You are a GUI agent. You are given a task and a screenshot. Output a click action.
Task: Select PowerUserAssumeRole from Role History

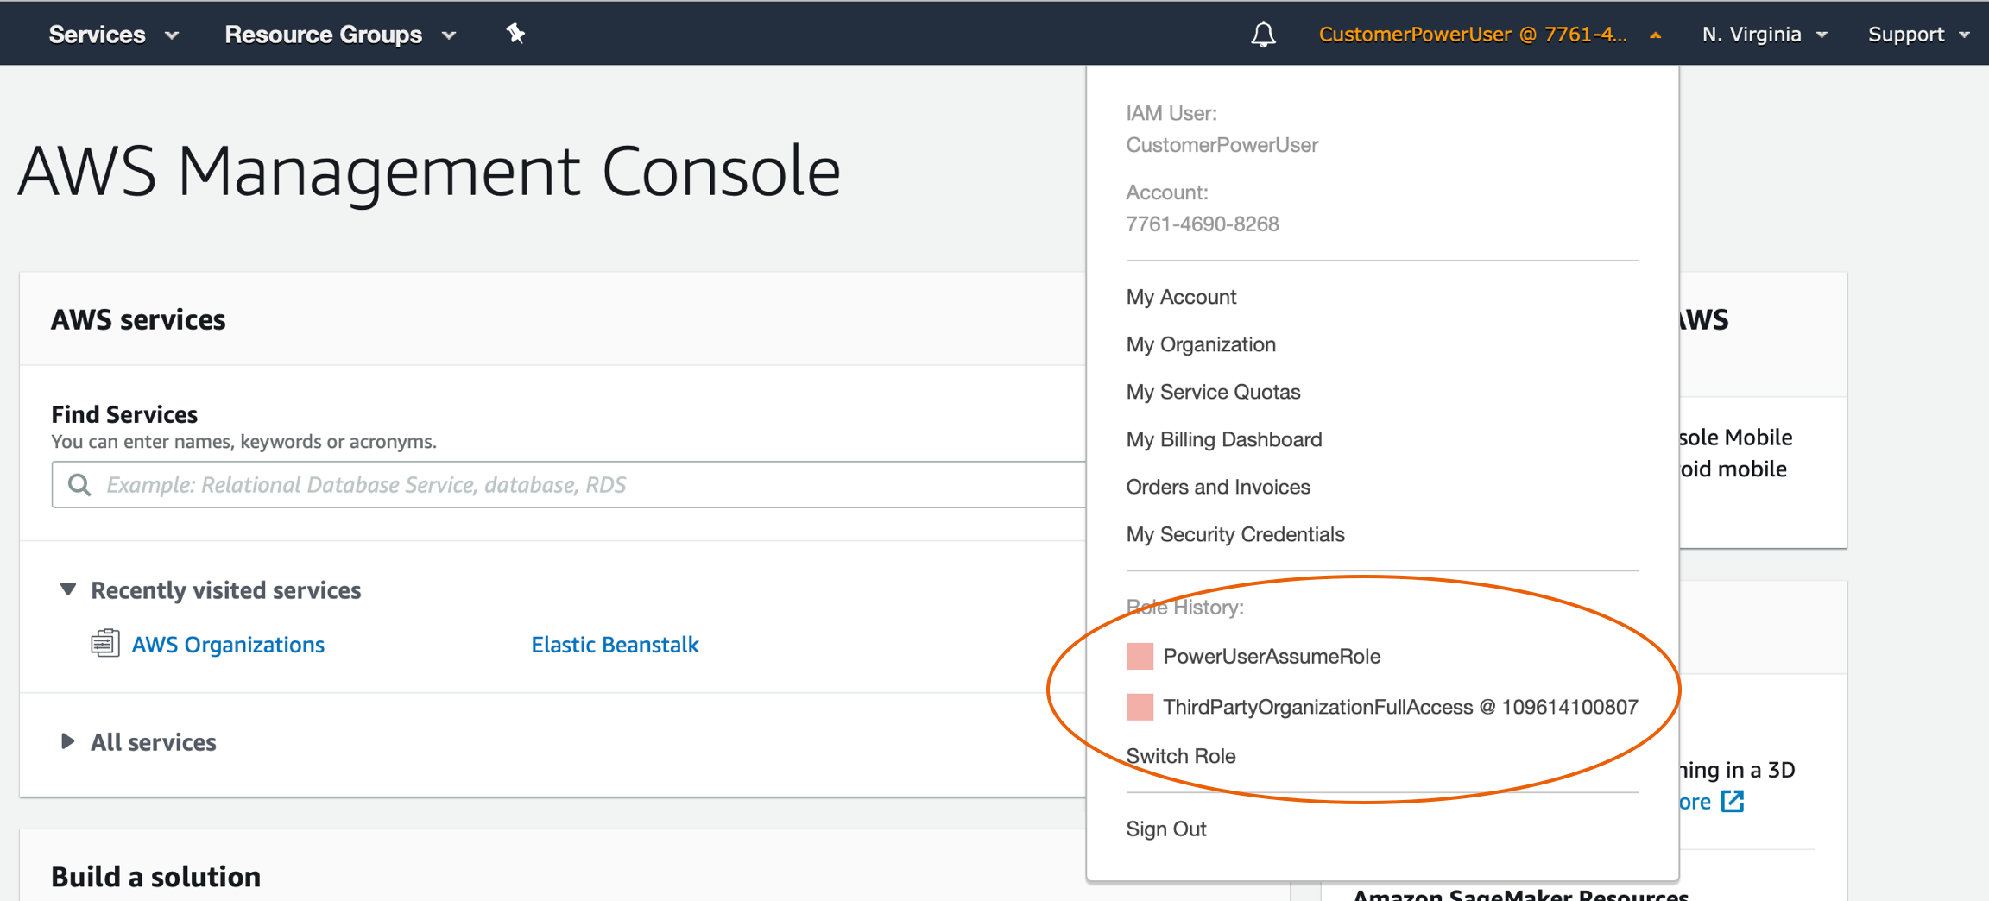tap(1272, 656)
